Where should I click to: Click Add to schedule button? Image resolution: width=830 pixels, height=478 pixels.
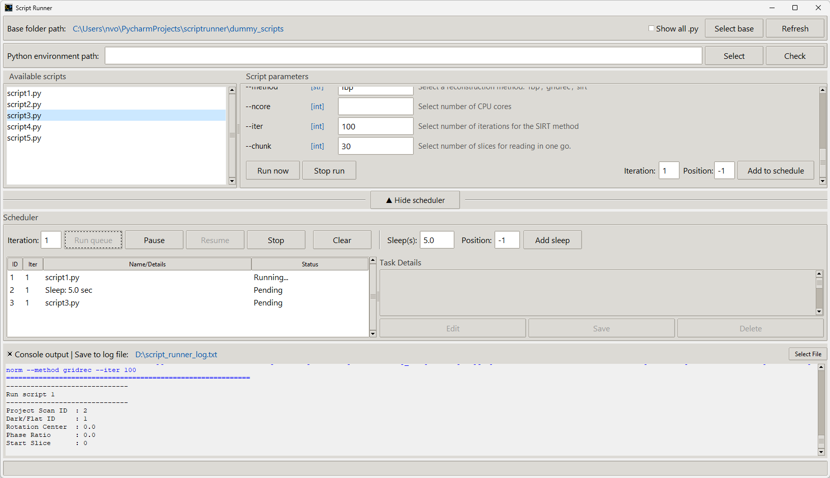pyautogui.click(x=775, y=170)
